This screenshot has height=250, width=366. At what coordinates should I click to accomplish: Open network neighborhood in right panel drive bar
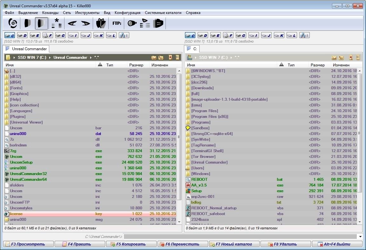tap(304, 35)
